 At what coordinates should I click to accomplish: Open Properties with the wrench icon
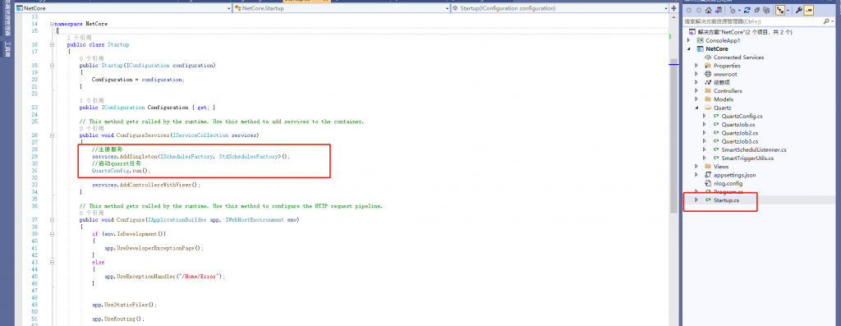pos(798,10)
